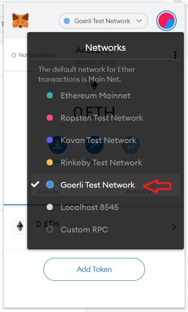Click the yellow Rinkeby color dot

[x=50, y=162]
